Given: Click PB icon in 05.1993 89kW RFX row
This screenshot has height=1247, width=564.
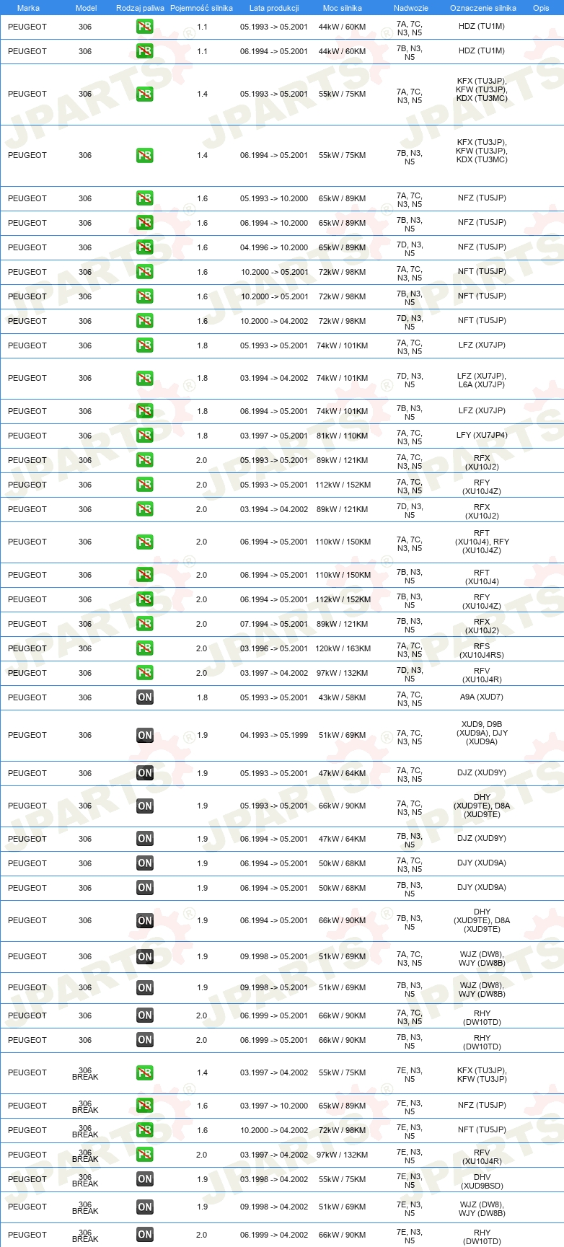Looking at the screenshot, I should (145, 460).
